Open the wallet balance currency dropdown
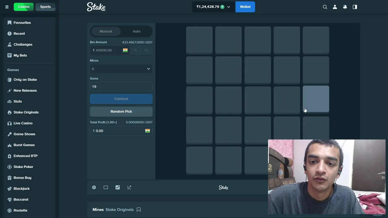388x218 pixels. (x=213, y=7)
